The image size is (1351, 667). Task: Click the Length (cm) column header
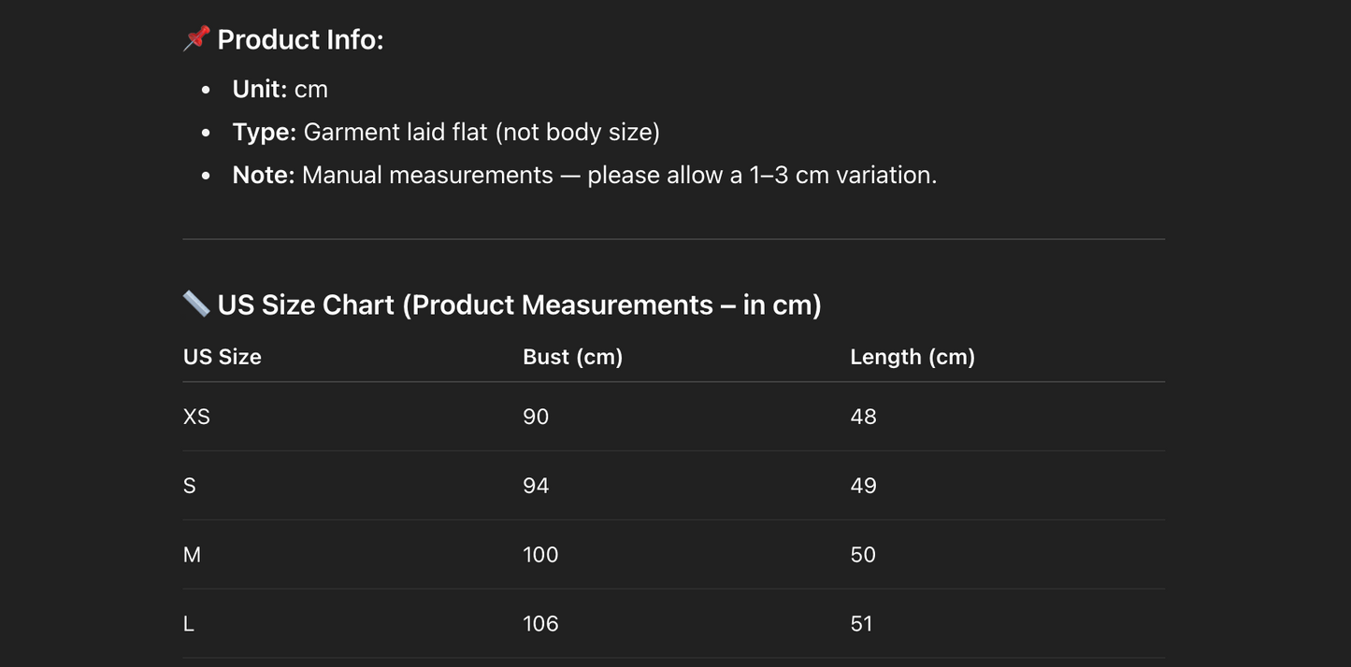[912, 357]
